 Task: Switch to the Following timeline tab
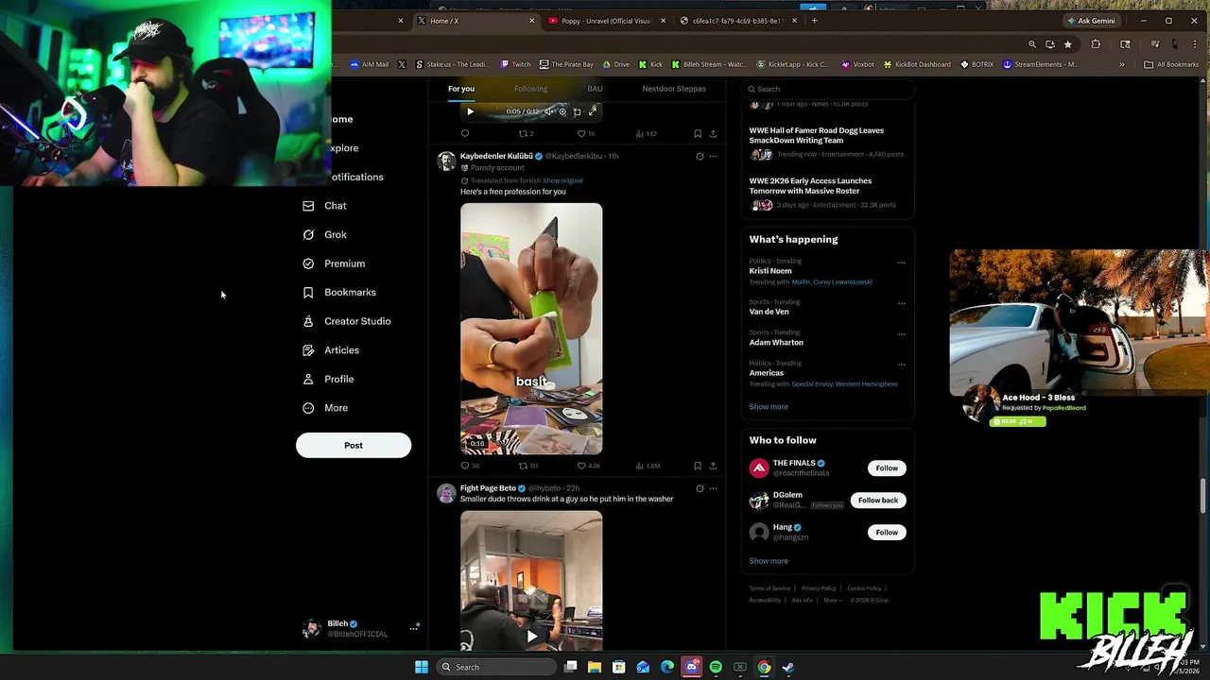click(530, 89)
